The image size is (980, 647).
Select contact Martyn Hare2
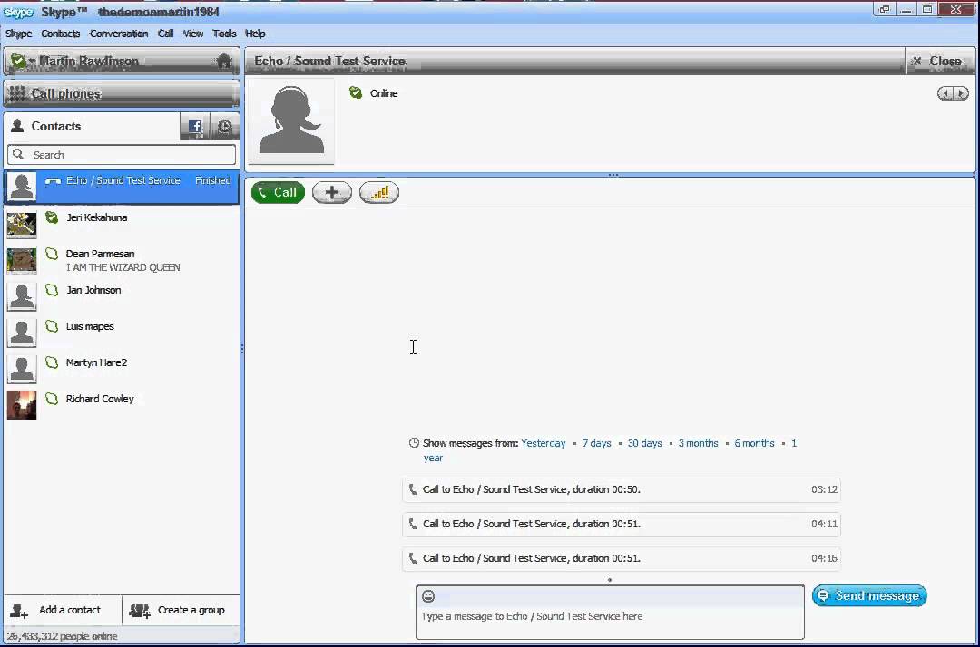122,369
